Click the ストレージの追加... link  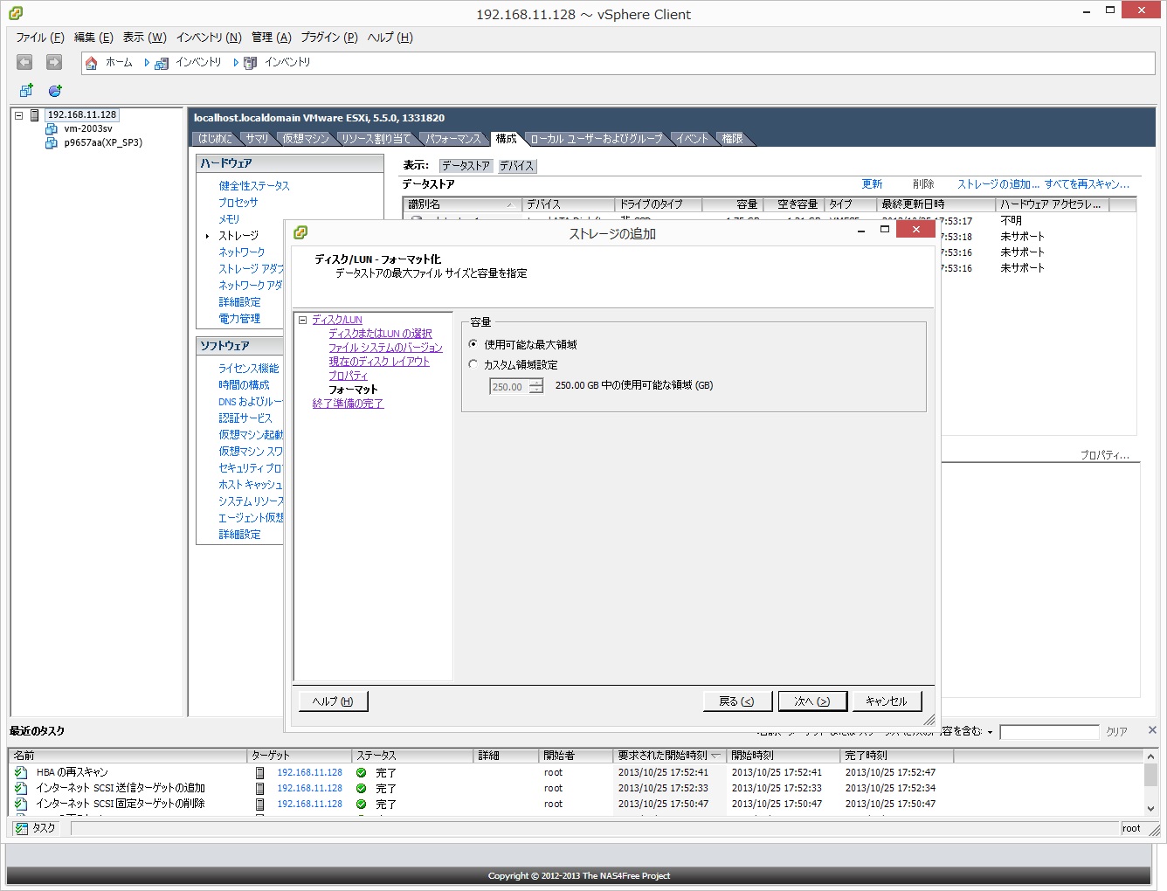998,184
